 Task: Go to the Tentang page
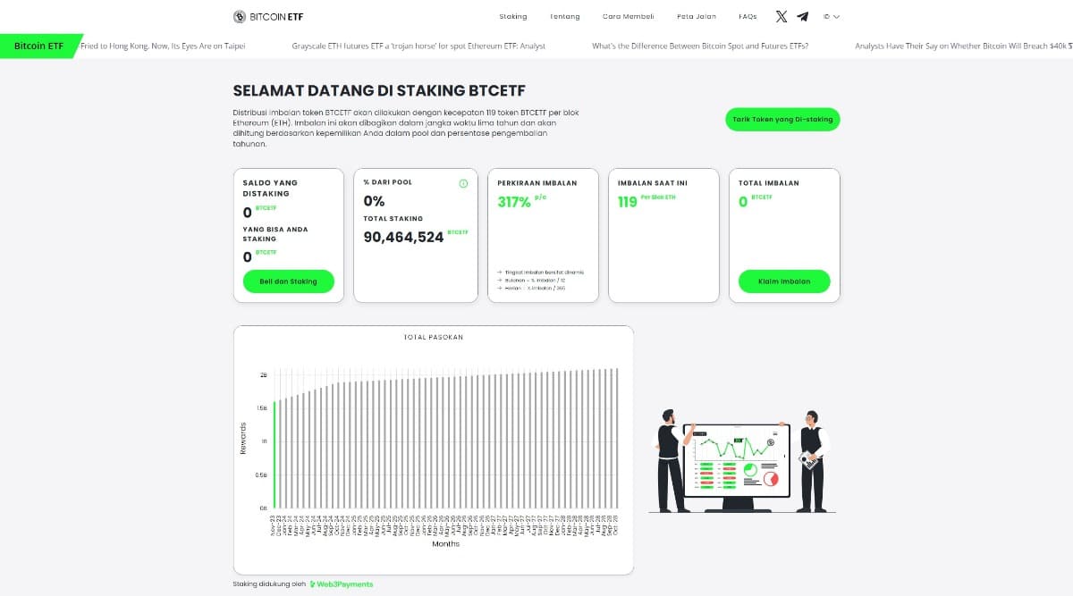[564, 16]
